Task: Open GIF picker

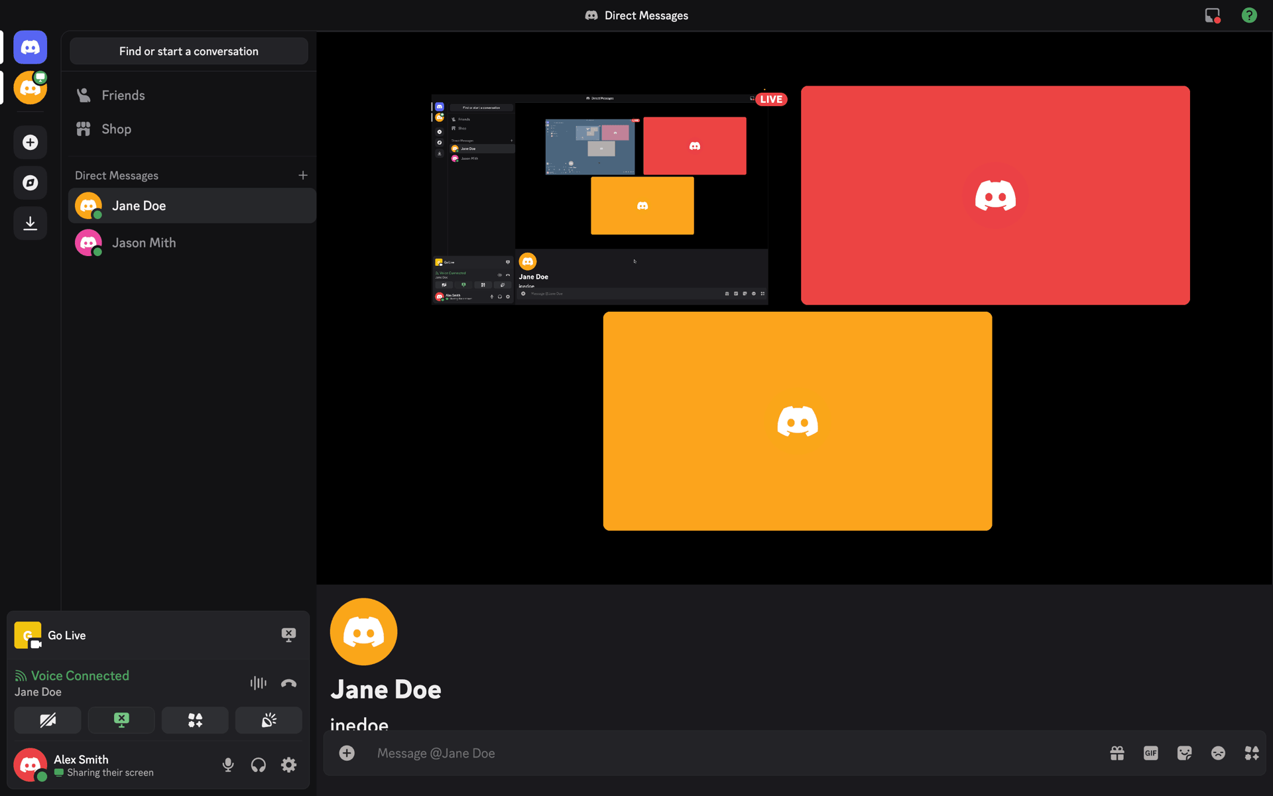Action: coord(1151,753)
